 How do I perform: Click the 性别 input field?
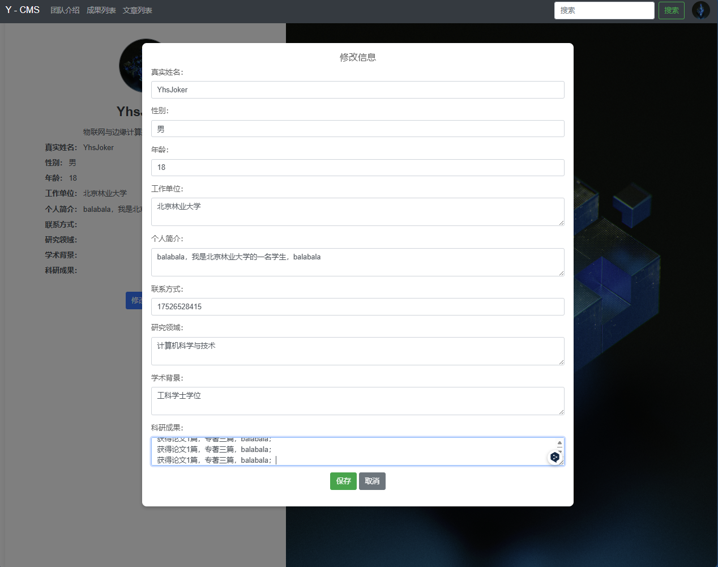(357, 129)
